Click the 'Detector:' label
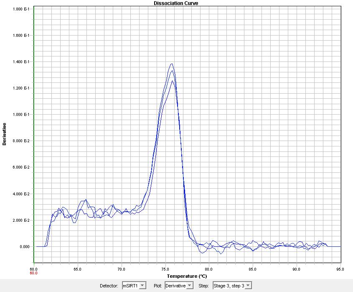 point(109,286)
